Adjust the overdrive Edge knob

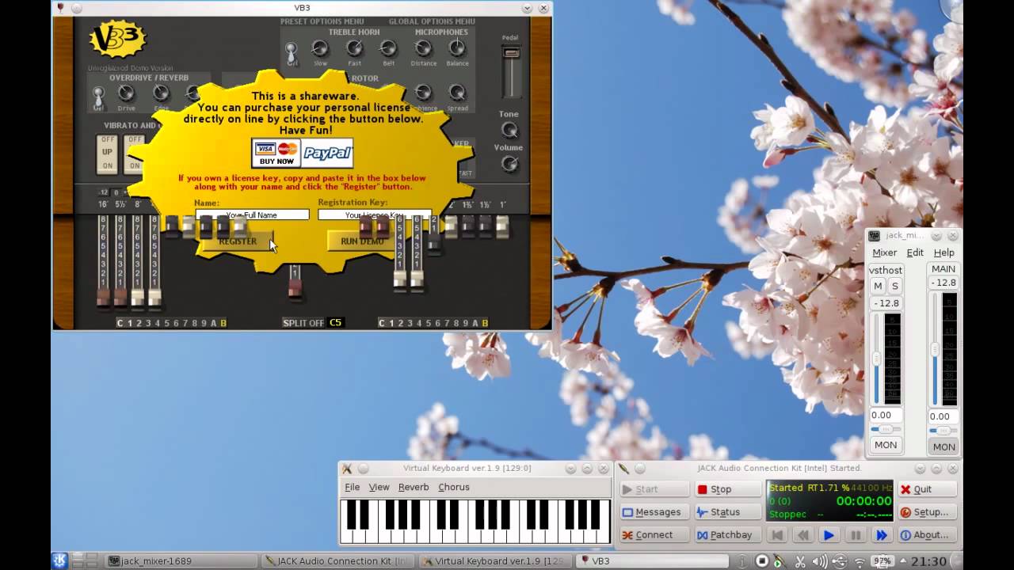pyautogui.click(x=161, y=93)
